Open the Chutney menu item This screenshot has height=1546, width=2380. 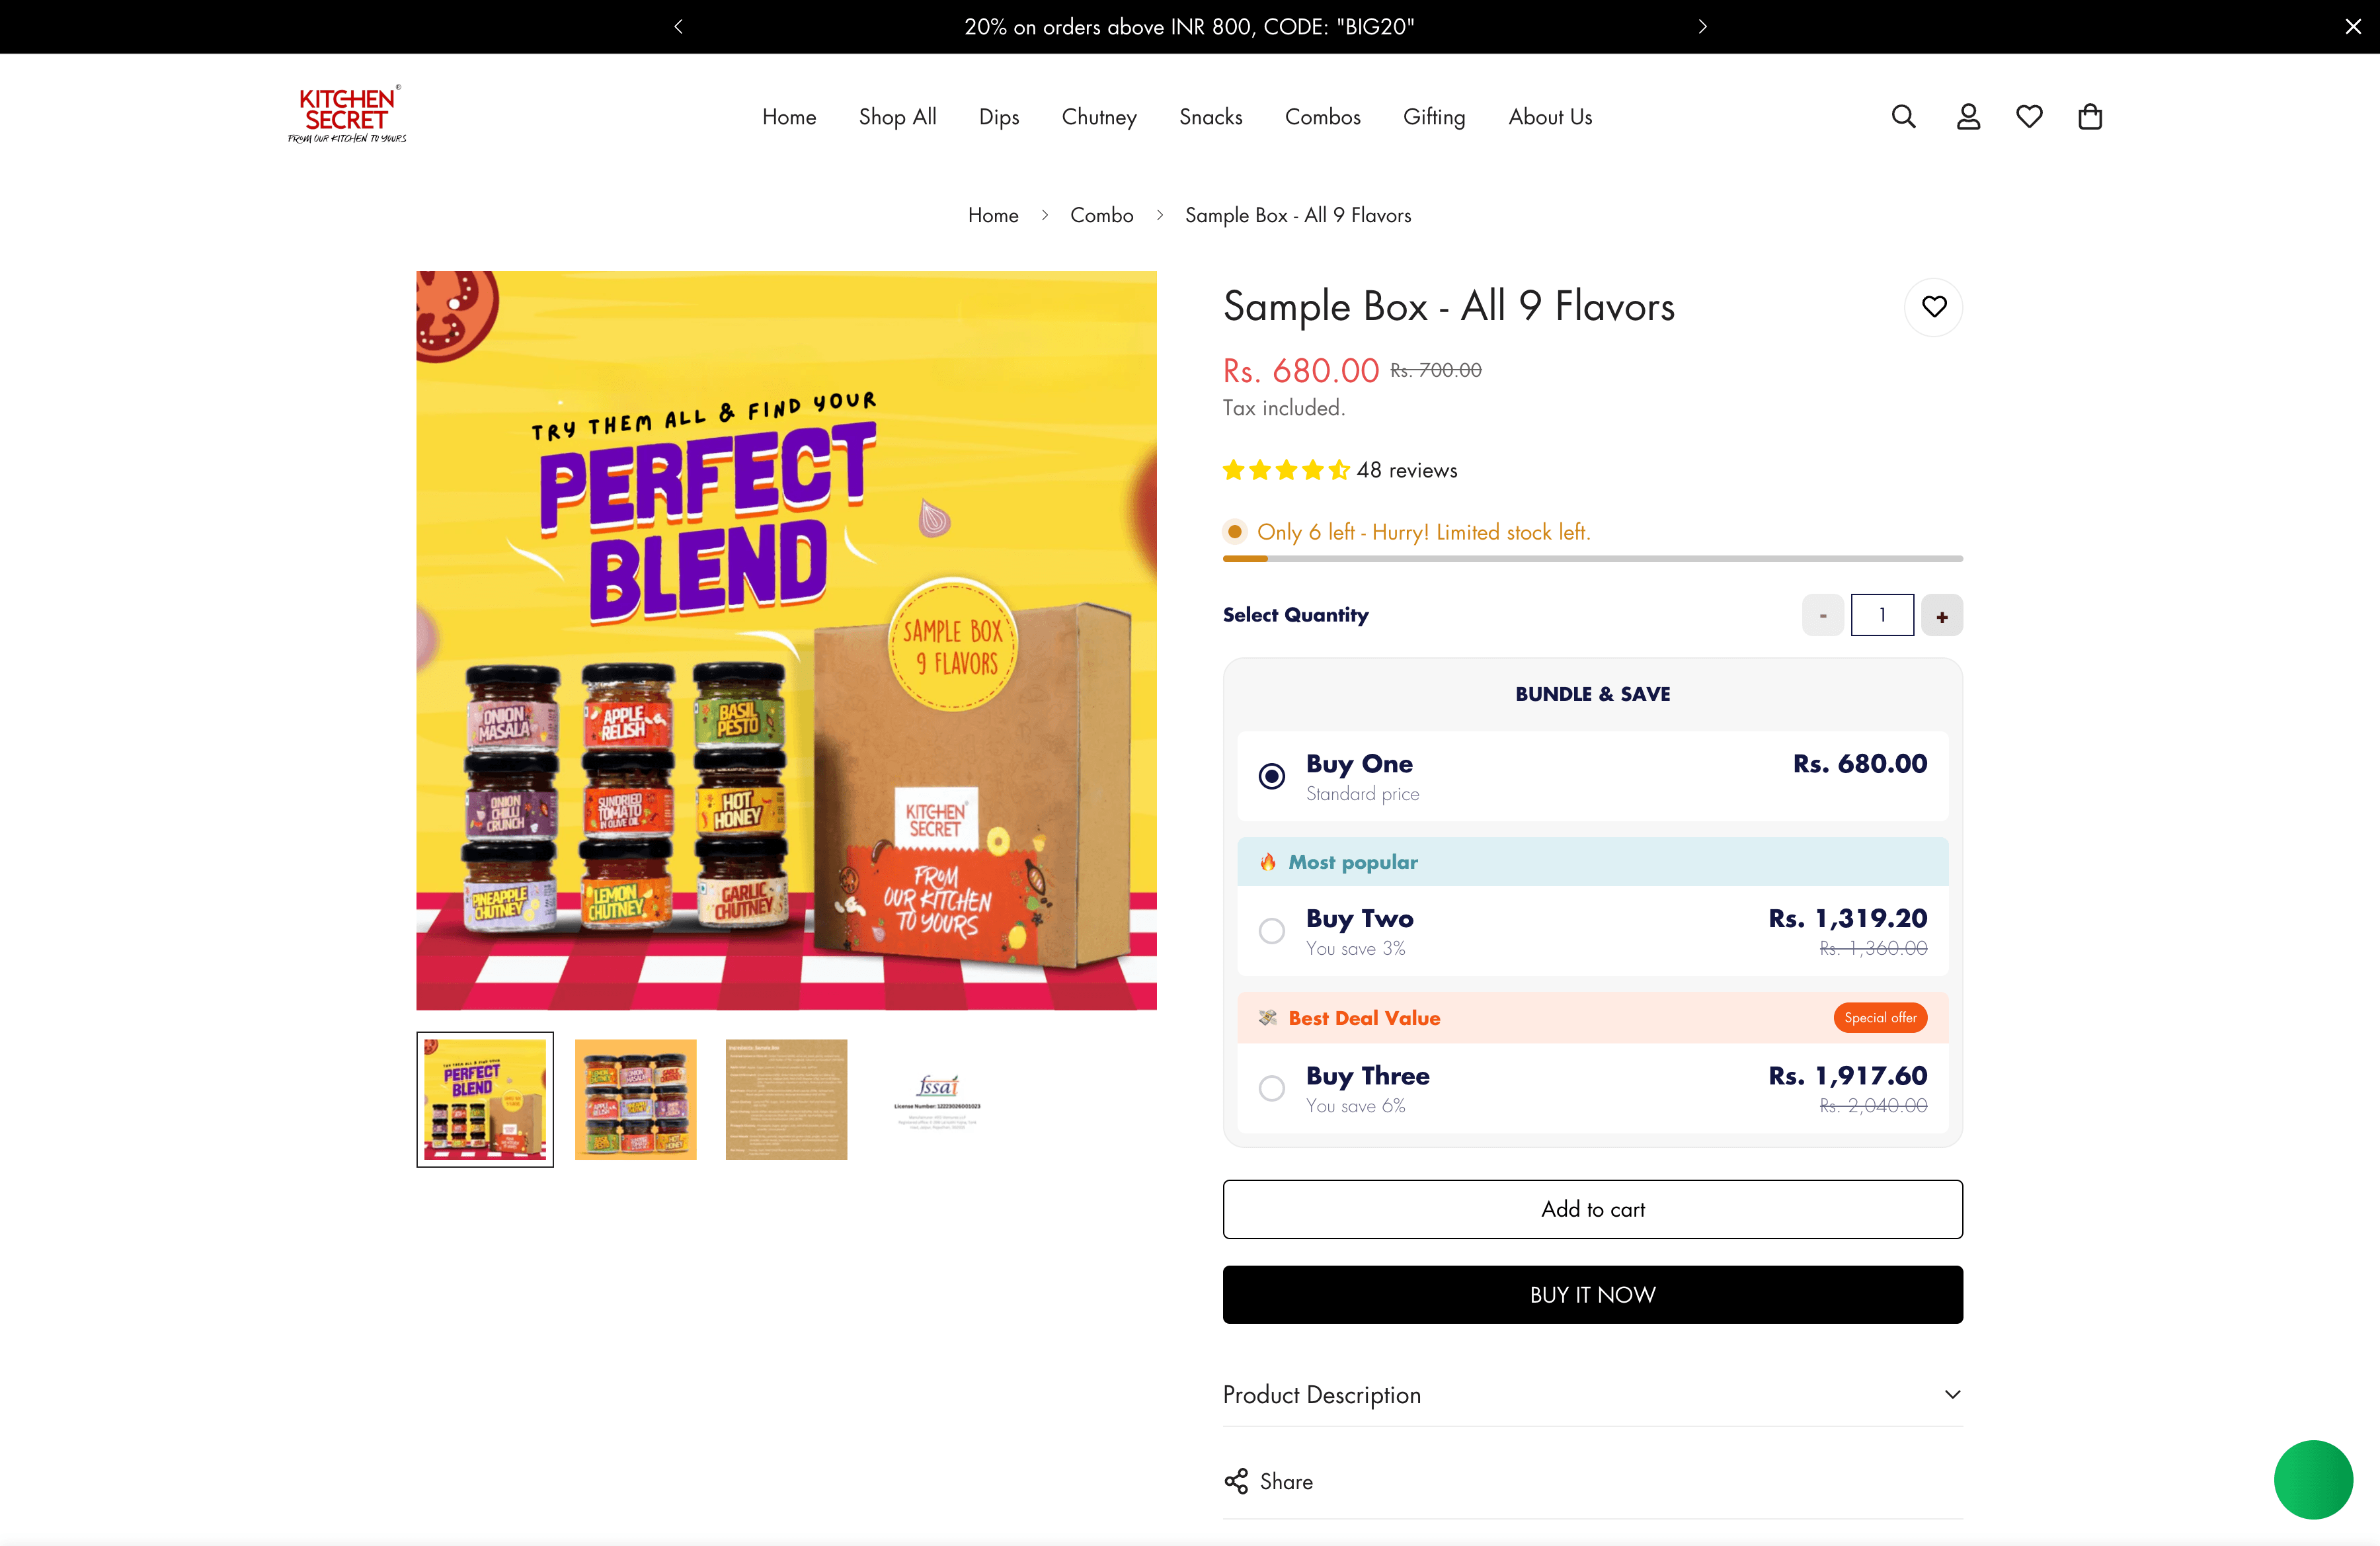pyautogui.click(x=1099, y=117)
